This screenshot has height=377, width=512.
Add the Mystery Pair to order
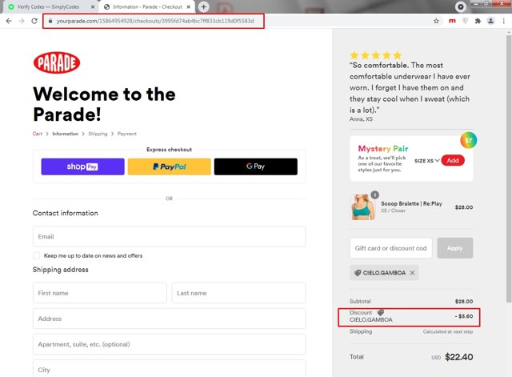point(453,160)
